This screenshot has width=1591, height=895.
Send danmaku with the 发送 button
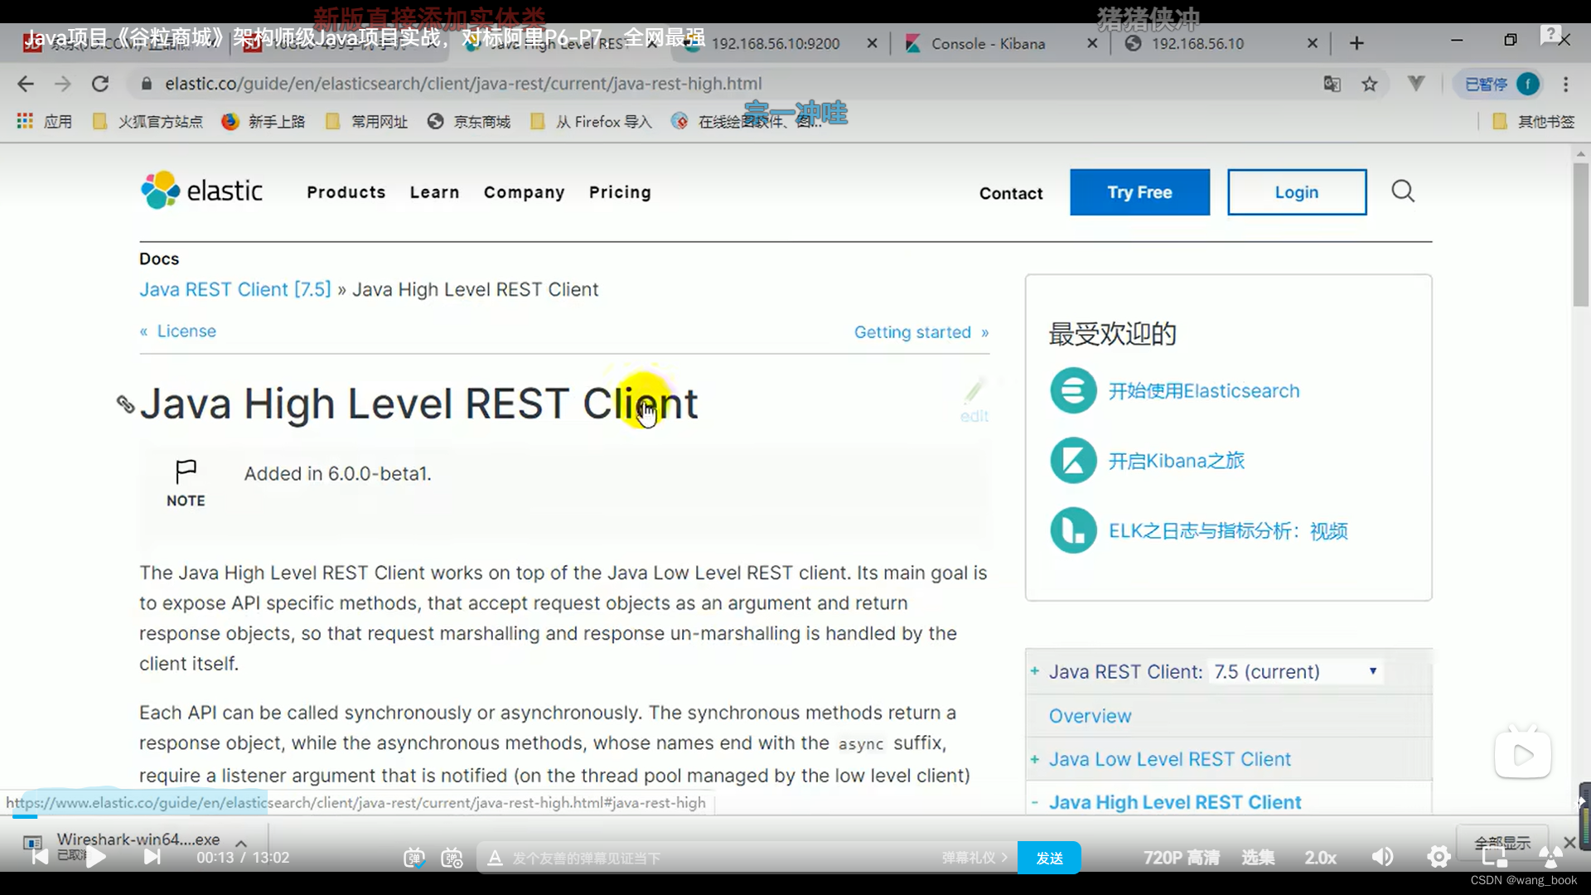tap(1049, 858)
